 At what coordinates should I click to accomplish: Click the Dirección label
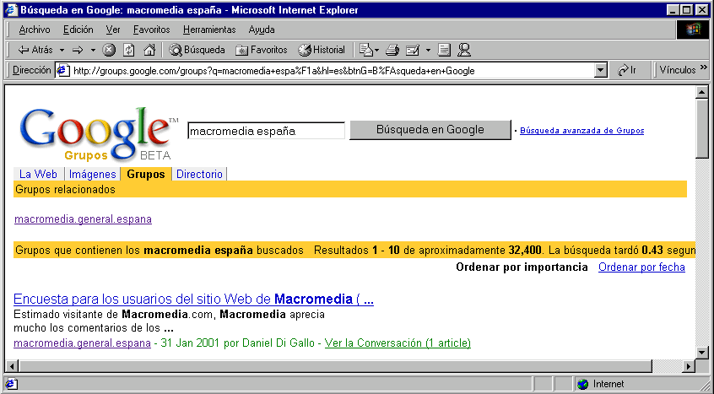point(31,70)
